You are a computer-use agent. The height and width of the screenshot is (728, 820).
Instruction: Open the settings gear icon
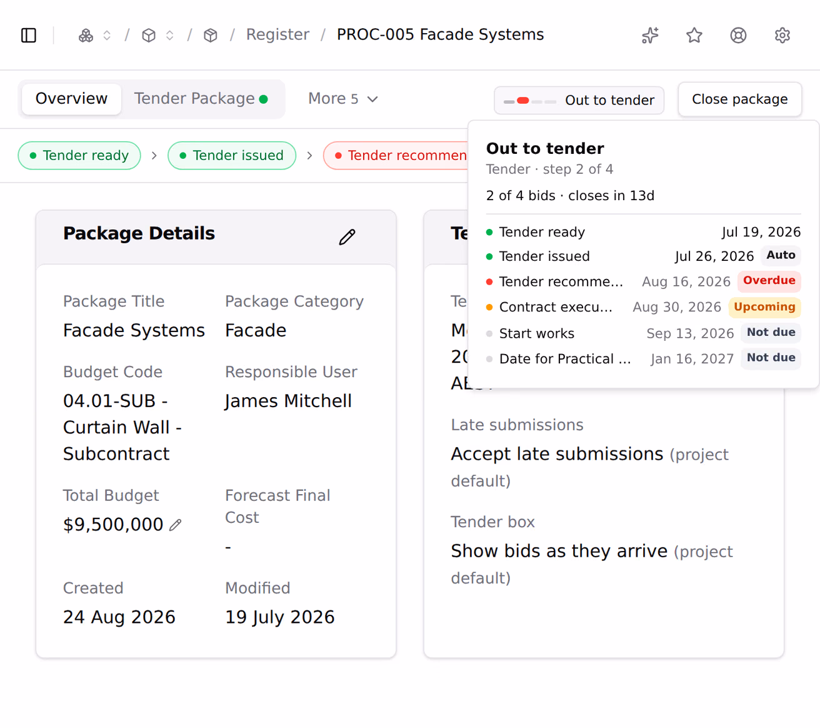pyautogui.click(x=782, y=36)
